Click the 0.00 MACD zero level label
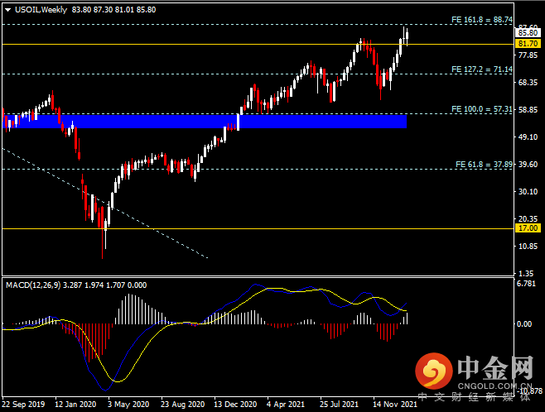545x412 pixels. (524, 323)
